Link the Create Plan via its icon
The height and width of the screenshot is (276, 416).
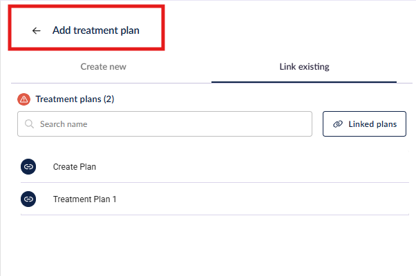click(x=28, y=166)
